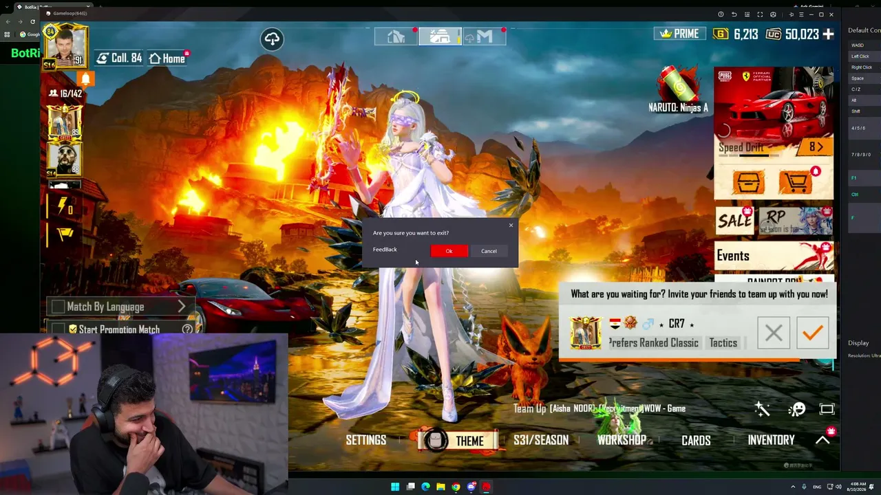Cancel the exit confirmation dialog
This screenshot has height=495, width=881.
[489, 251]
